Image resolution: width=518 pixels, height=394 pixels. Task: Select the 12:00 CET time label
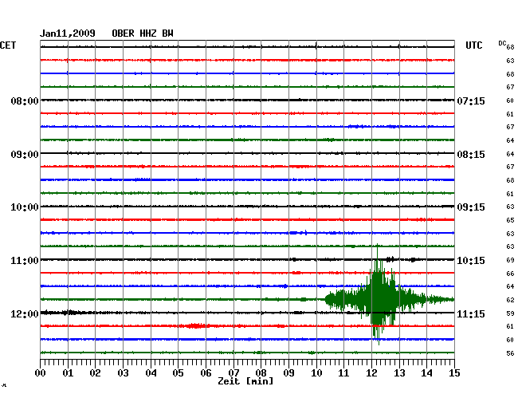click(25, 313)
